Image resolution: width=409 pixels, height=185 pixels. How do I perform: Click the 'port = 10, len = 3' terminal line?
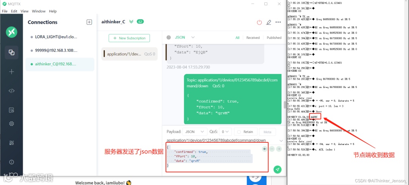[316, 106]
